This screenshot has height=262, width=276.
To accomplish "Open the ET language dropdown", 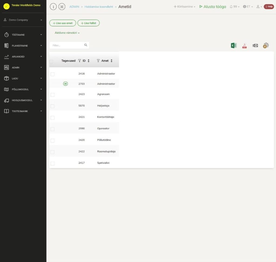I will [x=248, y=7].
